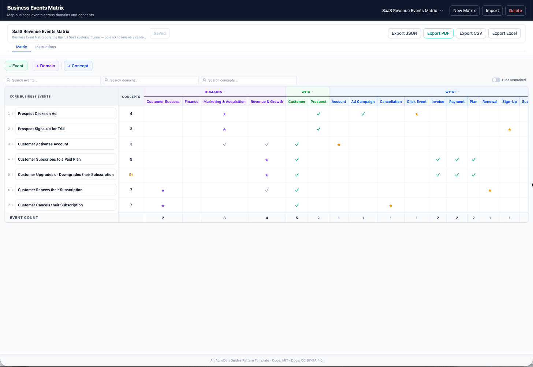Open the SaaS Revenue Events Matrix dropdown

pos(413,11)
